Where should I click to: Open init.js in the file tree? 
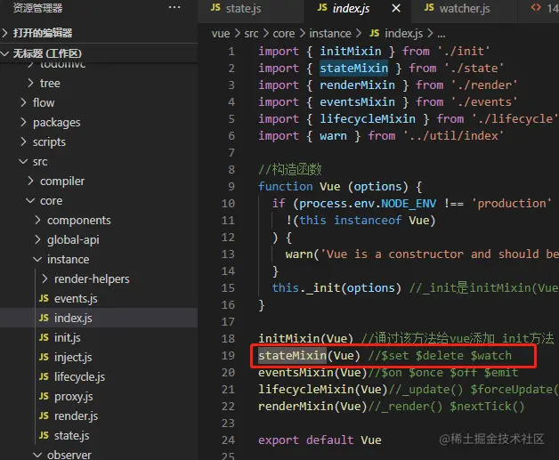coord(99,337)
